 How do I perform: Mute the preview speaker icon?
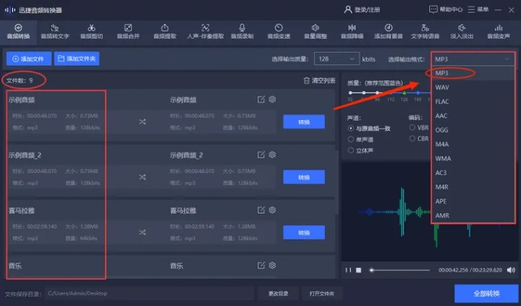511,270
